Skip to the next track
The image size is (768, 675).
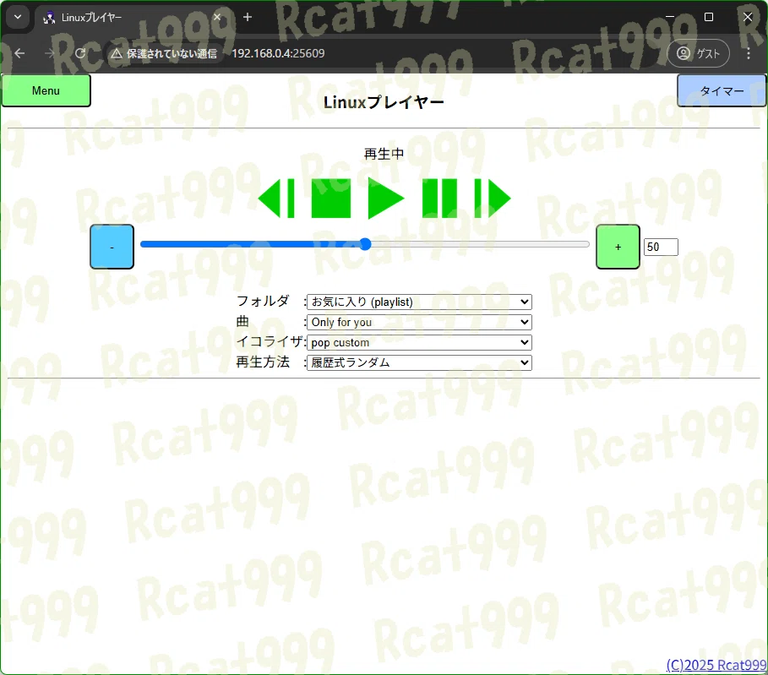493,199
